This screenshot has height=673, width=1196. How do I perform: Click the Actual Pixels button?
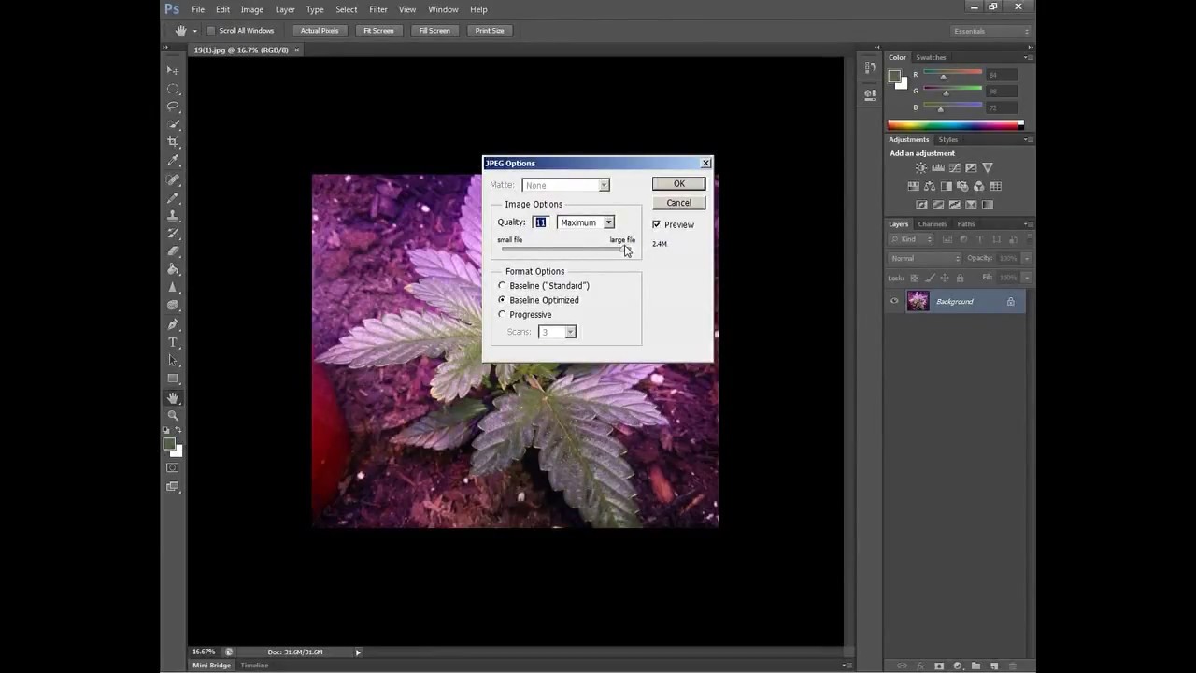(320, 31)
